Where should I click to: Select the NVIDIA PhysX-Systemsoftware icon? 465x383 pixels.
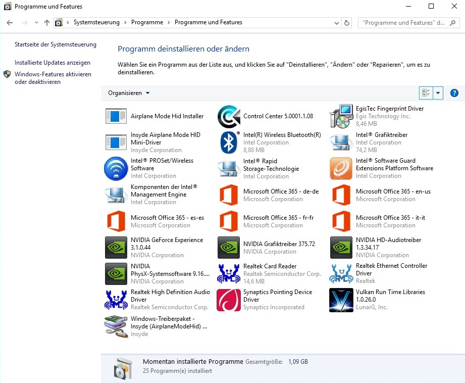116,273
